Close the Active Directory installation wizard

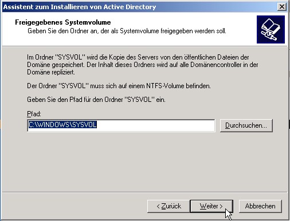click(282, 7)
